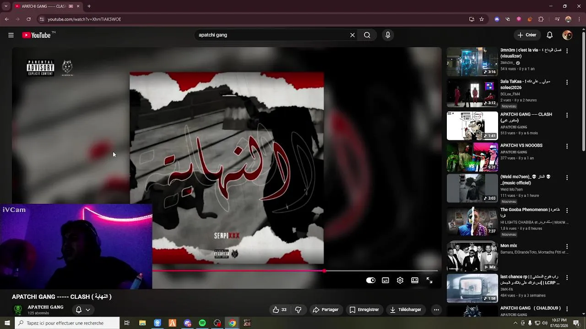Open the Windows notification center icon
Screen dimensions: 586x329
[576, 323]
